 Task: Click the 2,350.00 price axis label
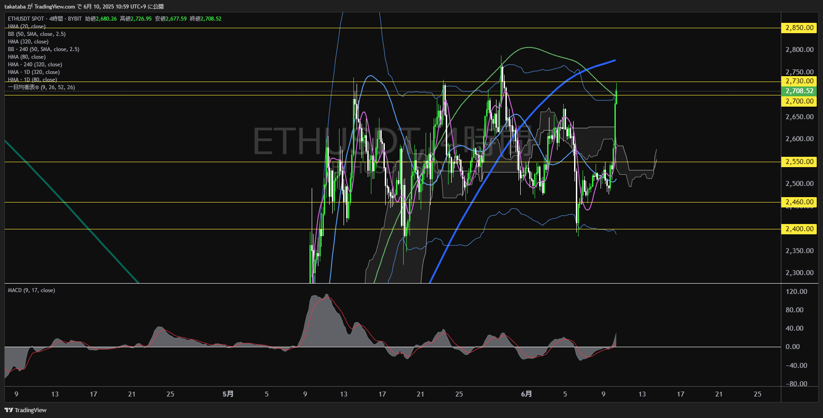coord(800,251)
